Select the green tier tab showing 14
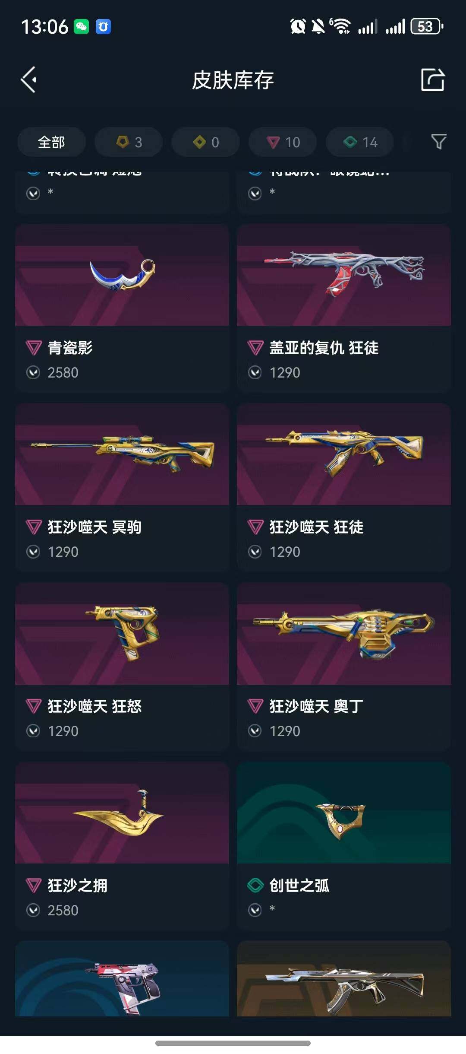 [x=360, y=142]
